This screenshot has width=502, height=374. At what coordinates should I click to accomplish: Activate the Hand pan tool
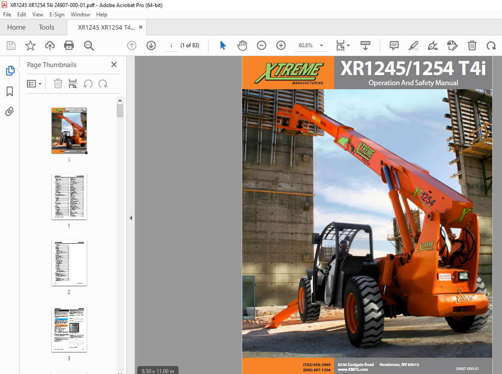[242, 45]
